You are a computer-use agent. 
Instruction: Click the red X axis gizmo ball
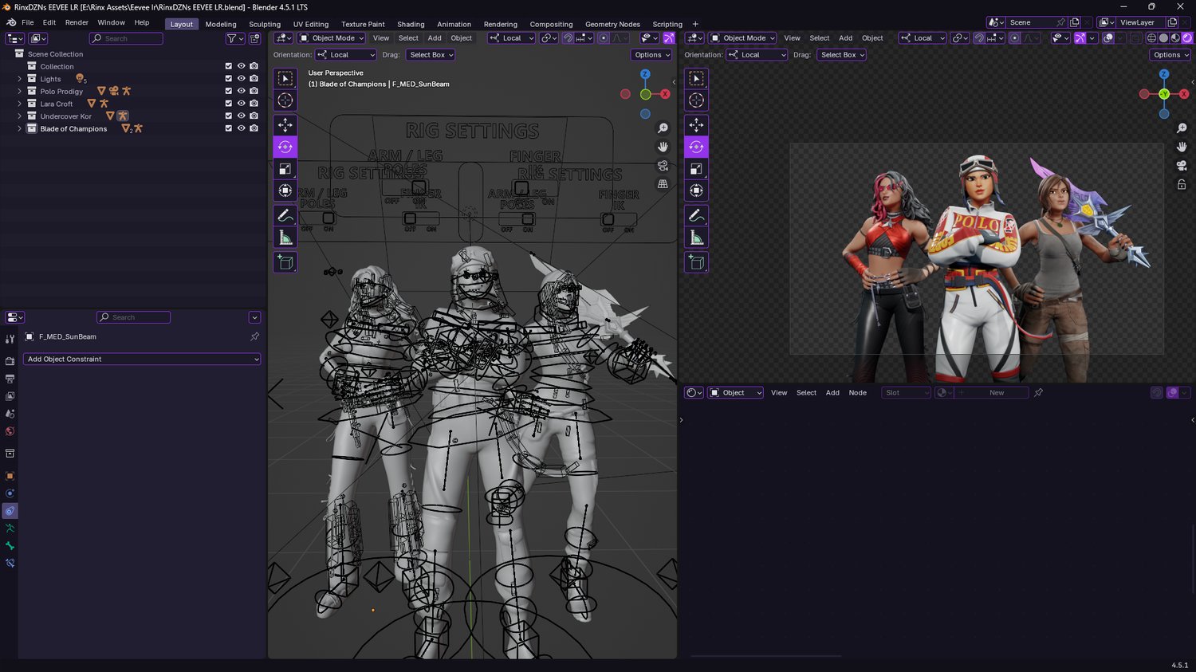664,94
